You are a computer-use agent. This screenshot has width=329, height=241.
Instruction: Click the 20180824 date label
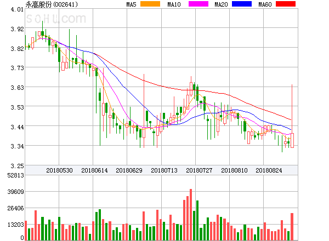point(269,170)
